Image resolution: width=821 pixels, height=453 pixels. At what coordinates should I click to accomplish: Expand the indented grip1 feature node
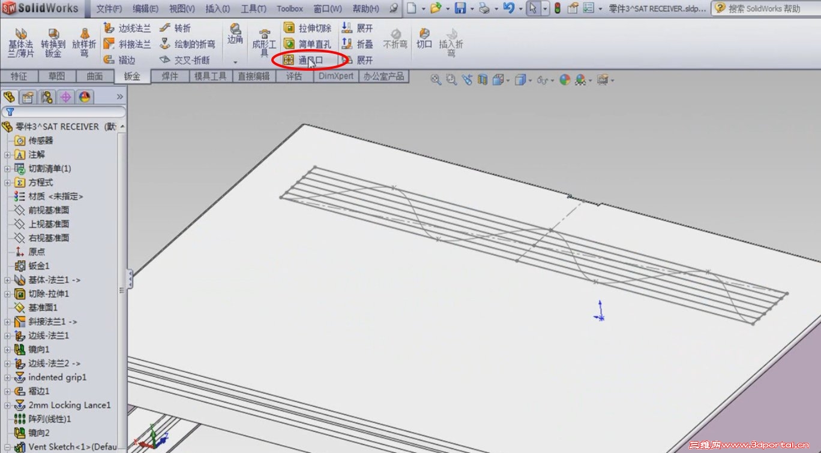[7, 377]
